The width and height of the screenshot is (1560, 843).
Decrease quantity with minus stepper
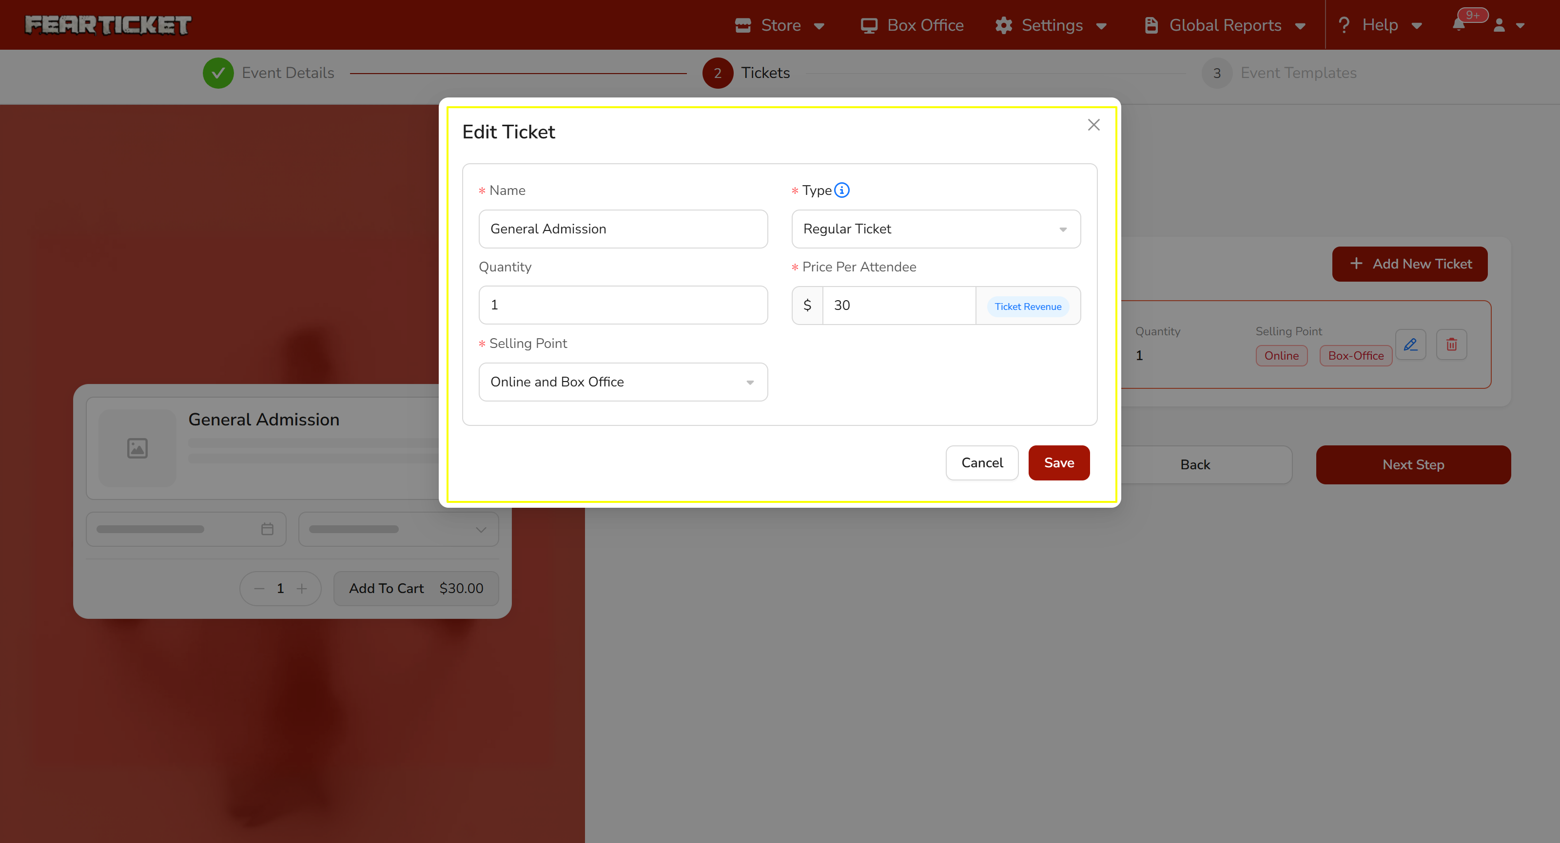(259, 588)
